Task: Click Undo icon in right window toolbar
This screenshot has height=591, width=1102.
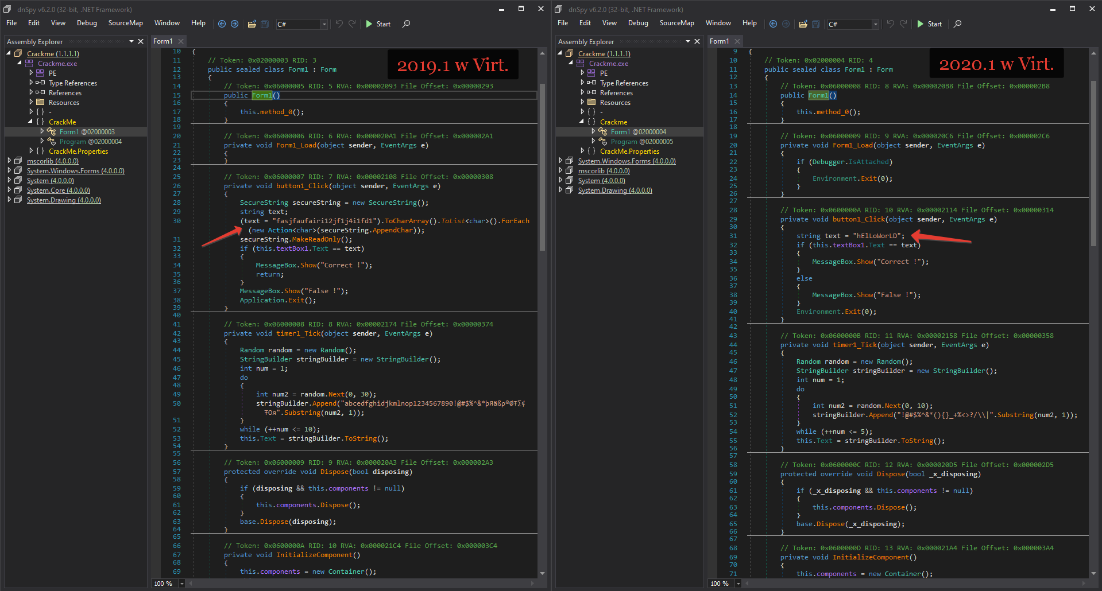Action: 890,24
